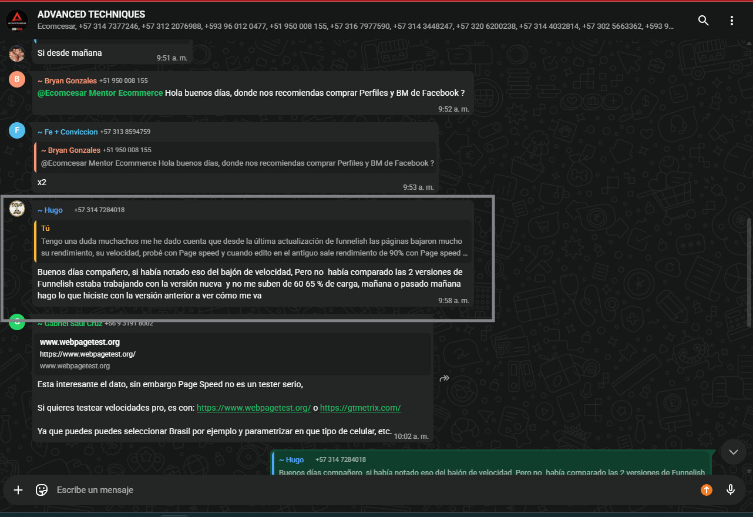The image size is (753, 517).
Task: Open the emoji sticker picker
Action: point(42,490)
